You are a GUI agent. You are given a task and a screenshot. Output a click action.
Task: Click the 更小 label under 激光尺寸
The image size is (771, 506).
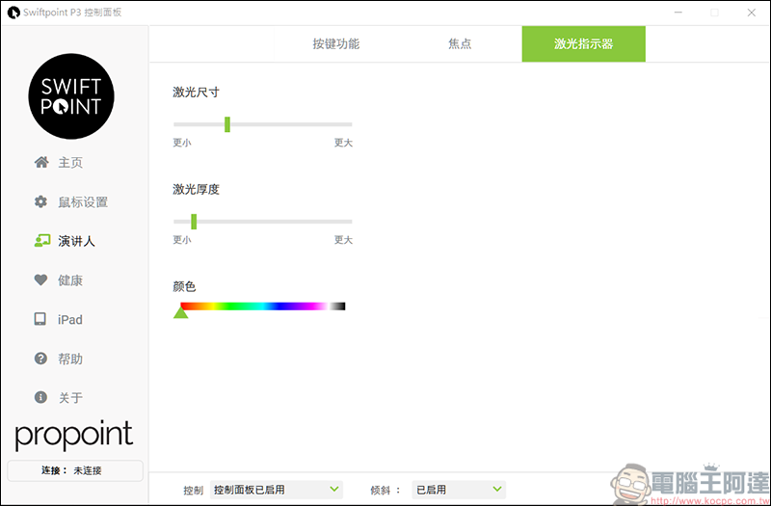coord(182,143)
